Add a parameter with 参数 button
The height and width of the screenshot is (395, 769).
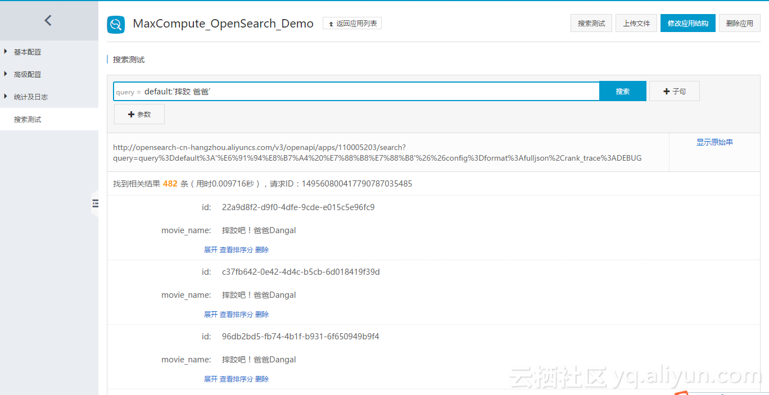(x=139, y=114)
